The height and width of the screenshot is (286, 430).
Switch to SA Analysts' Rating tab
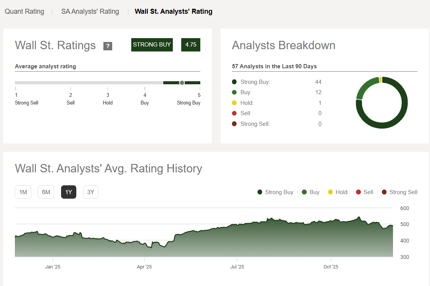90,11
